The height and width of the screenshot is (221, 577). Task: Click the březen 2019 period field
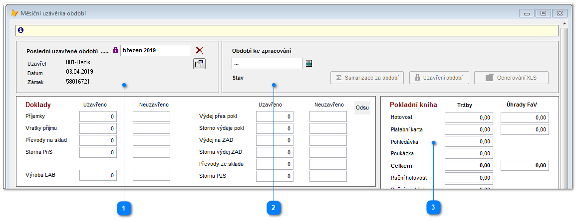(155, 50)
